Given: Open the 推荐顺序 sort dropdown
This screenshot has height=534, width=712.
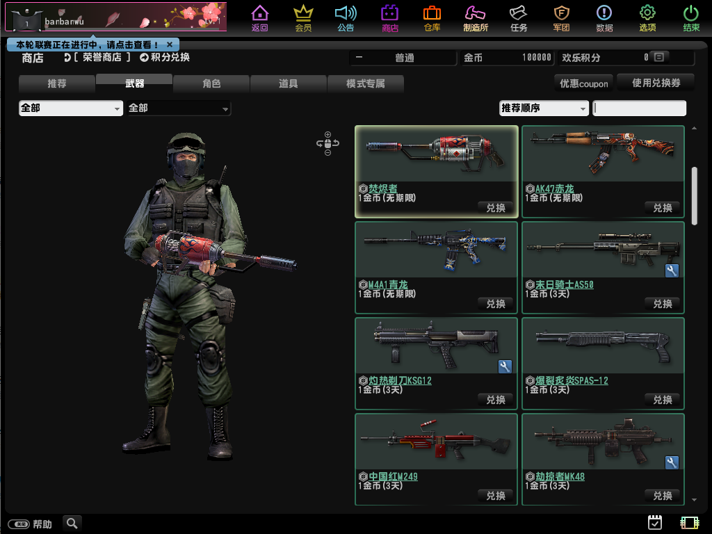Looking at the screenshot, I should pyautogui.click(x=544, y=108).
